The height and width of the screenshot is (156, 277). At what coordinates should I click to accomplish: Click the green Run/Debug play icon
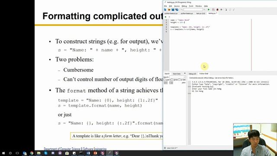(x=209, y=10)
